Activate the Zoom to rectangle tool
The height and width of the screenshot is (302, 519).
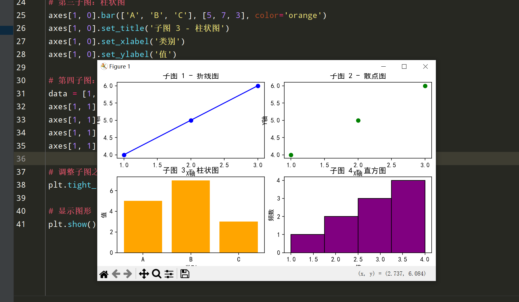click(x=156, y=274)
